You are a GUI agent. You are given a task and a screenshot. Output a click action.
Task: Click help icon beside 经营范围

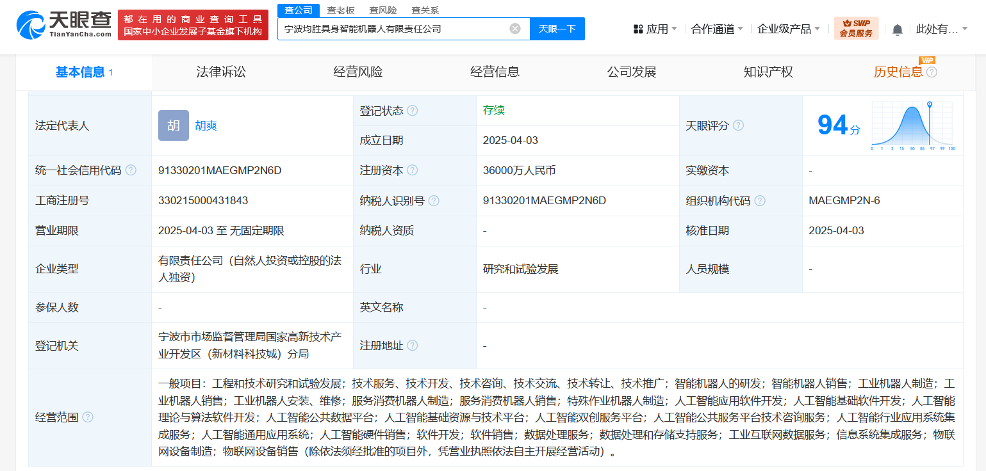click(88, 417)
